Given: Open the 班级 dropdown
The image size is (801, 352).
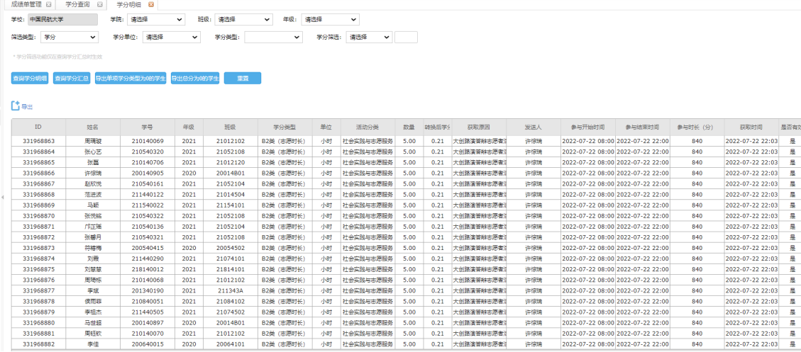Looking at the screenshot, I should [x=243, y=20].
